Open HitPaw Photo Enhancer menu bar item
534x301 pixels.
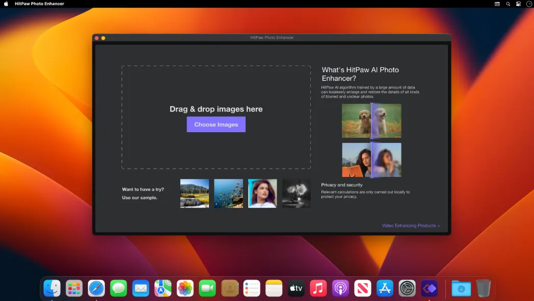click(40, 4)
